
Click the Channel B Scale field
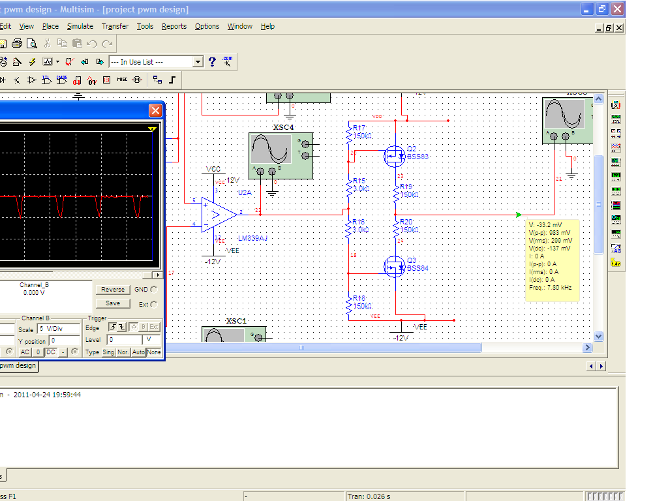tap(59, 329)
